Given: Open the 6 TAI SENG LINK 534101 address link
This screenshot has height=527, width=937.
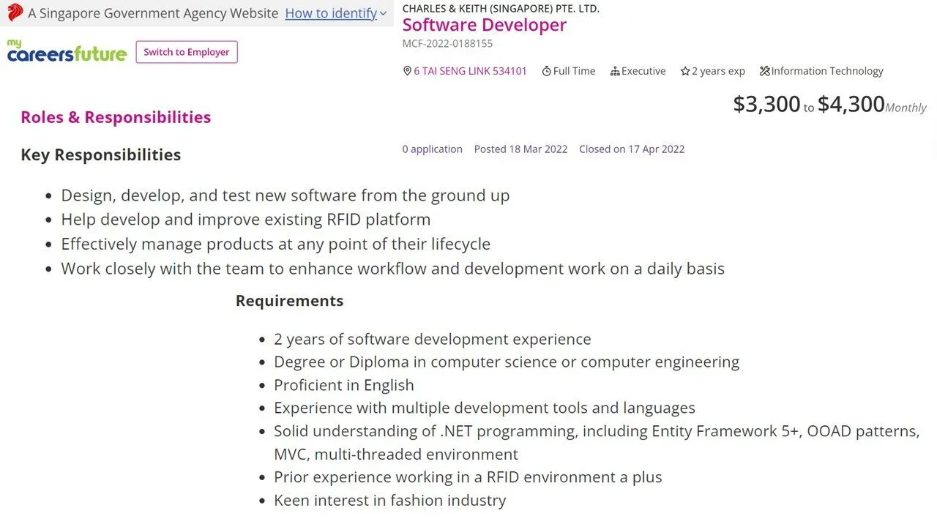Looking at the screenshot, I should (470, 71).
